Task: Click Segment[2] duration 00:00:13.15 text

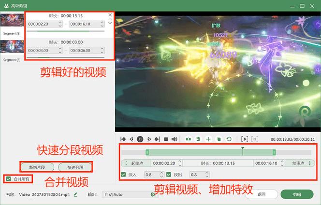Action: (72, 16)
